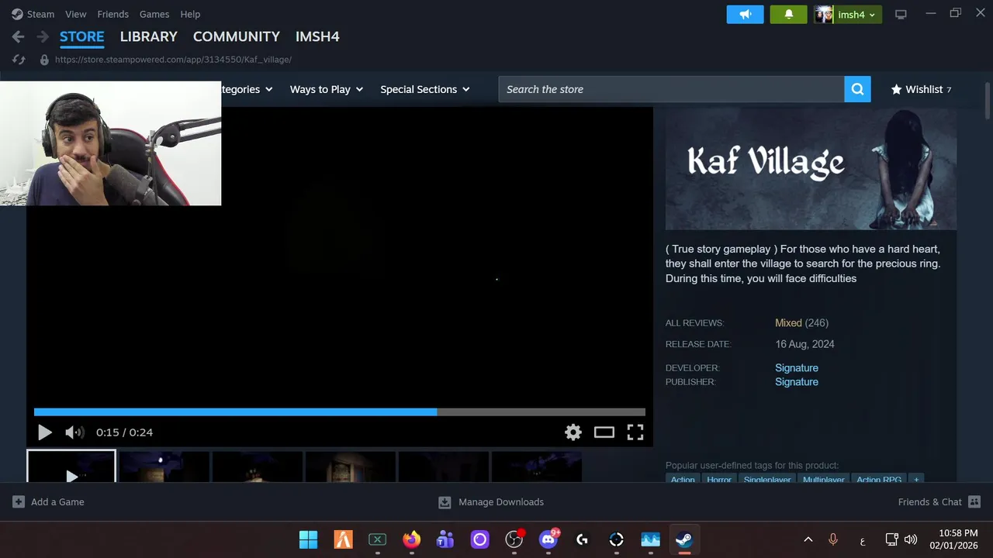Open Firefox from the taskbar
Image resolution: width=993 pixels, height=558 pixels.
pyautogui.click(x=411, y=539)
